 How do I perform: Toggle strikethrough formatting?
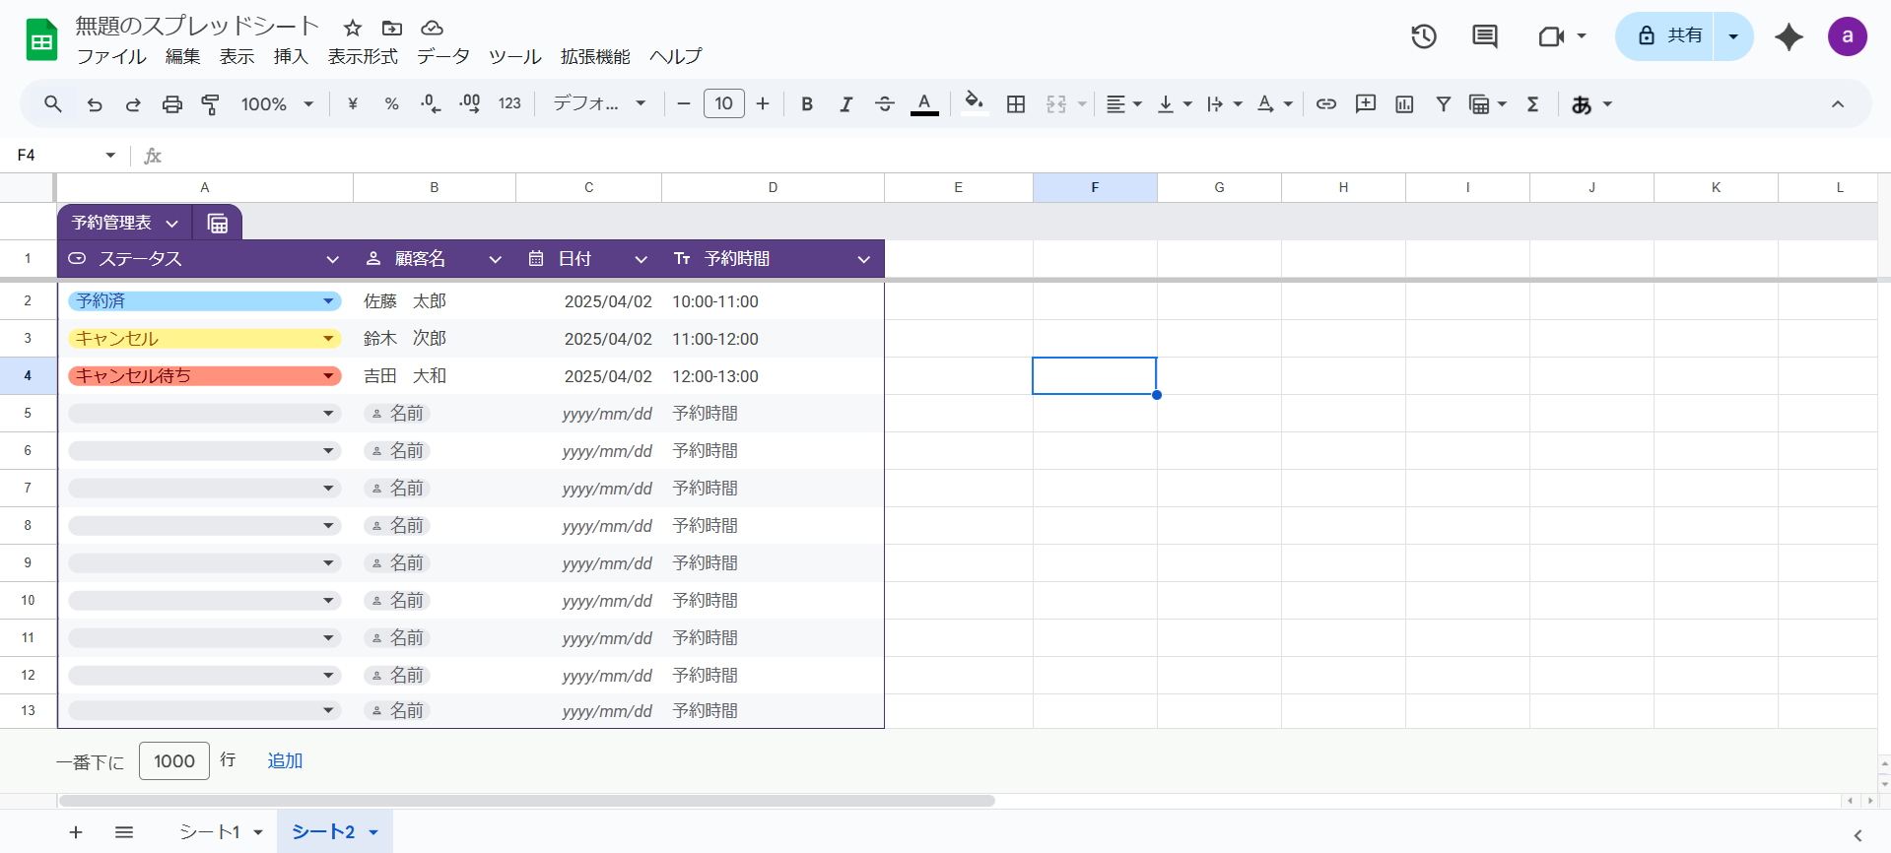884,104
